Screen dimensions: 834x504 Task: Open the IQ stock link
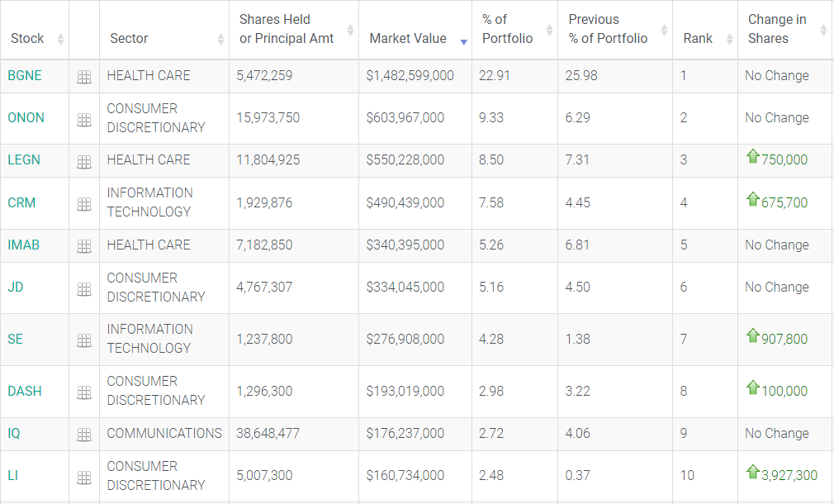tap(14, 433)
